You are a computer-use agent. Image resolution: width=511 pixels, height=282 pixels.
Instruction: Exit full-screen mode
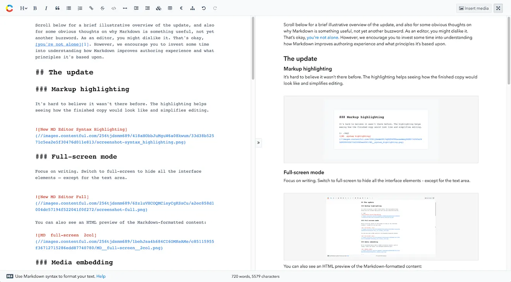pos(498,8)
